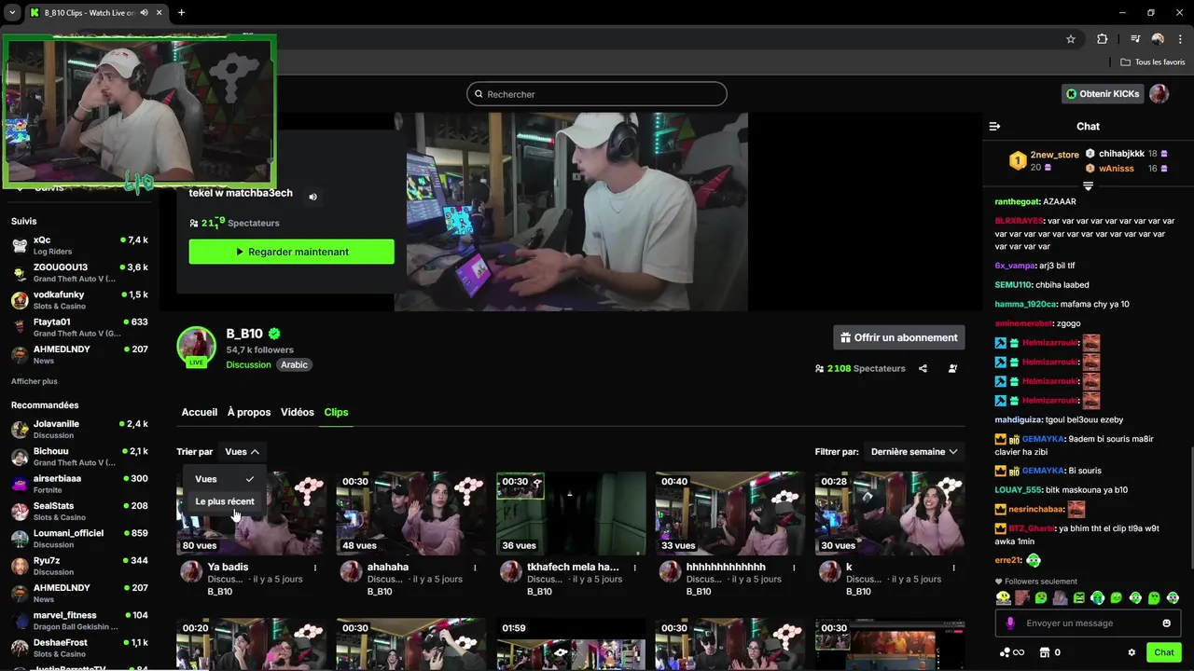This screenshot has height=671, width=1194.
Task: Switch to the Accueil tab
Action: coord(200,412)
